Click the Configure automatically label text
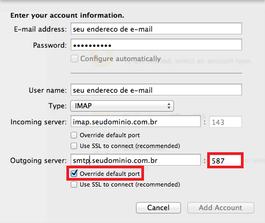 [x=120, y=59]
